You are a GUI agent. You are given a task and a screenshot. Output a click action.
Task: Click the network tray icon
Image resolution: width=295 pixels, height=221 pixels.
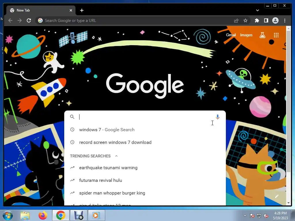pyautogui.click(x=259, y=216)
